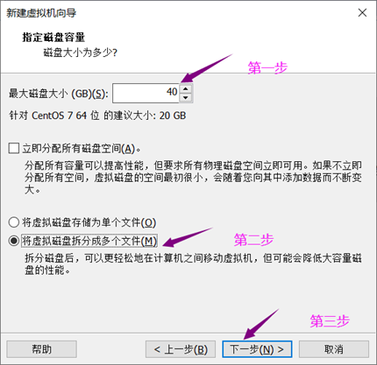Enable the 立即分配所有磁盘空间 checkbox

pos(14,148)
